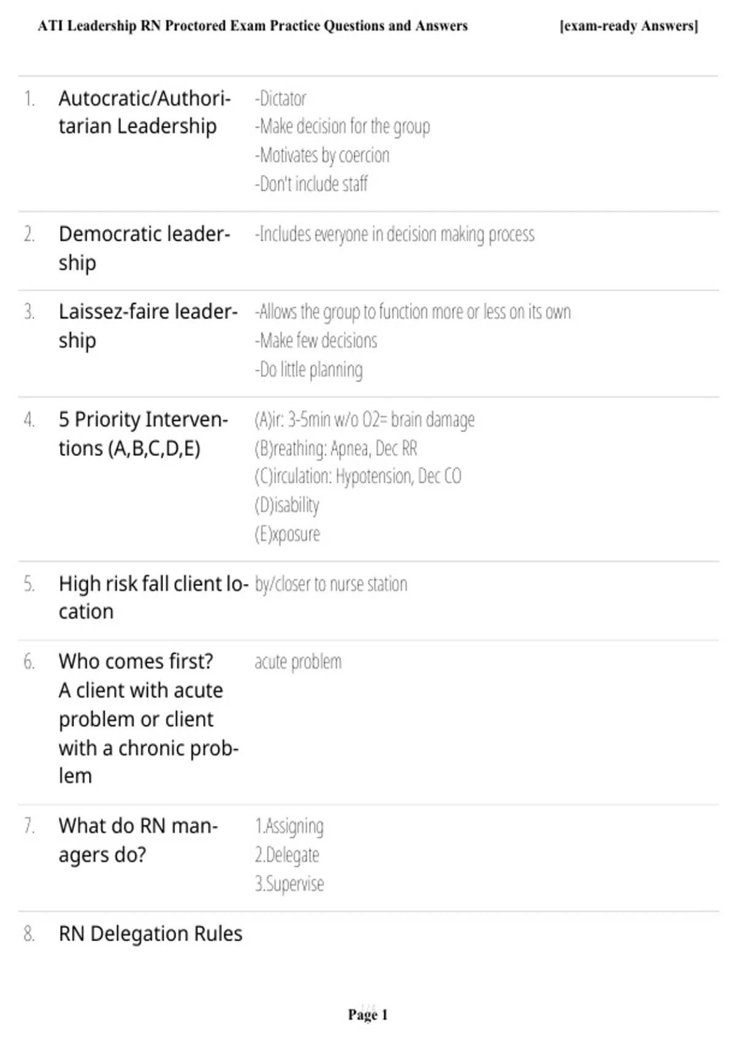
Task: Click the '-Do little planning' line
Action: pyautogui.click(x=309, y=370)
